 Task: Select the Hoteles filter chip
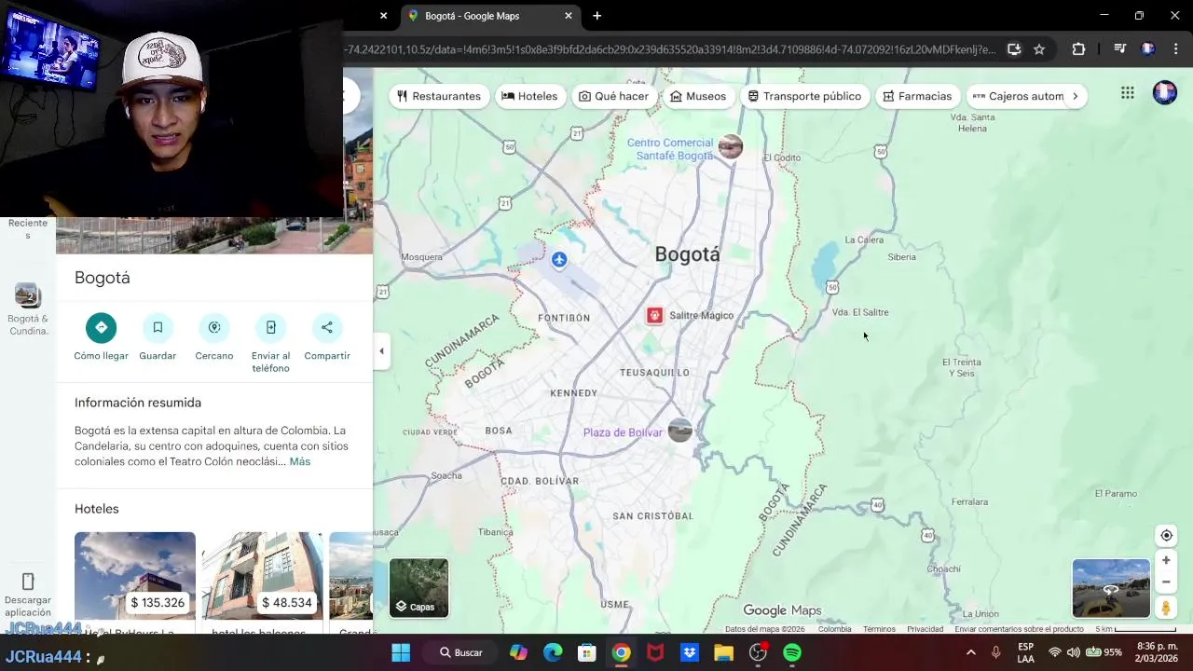tap(529, 96)
